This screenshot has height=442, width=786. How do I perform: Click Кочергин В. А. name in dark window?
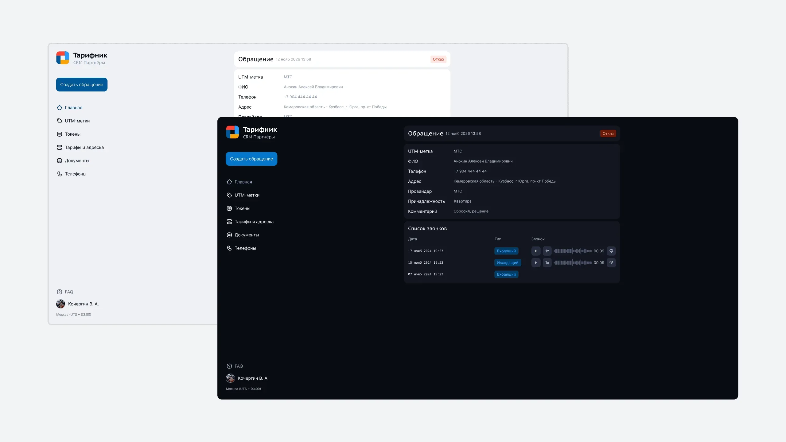(253, 378)
